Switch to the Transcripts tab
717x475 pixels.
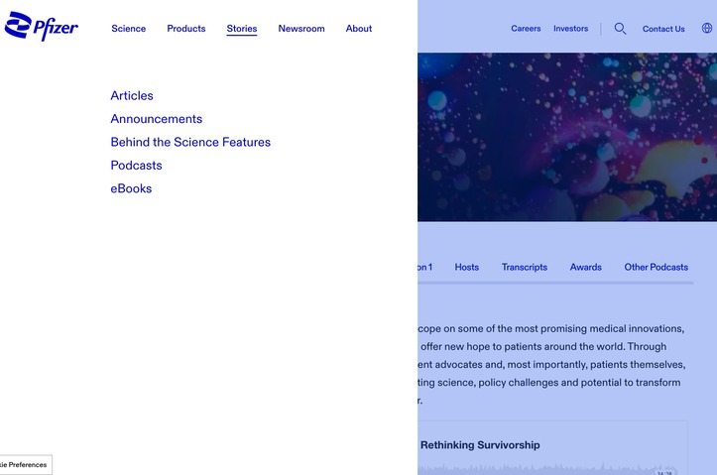pos(525,267)
